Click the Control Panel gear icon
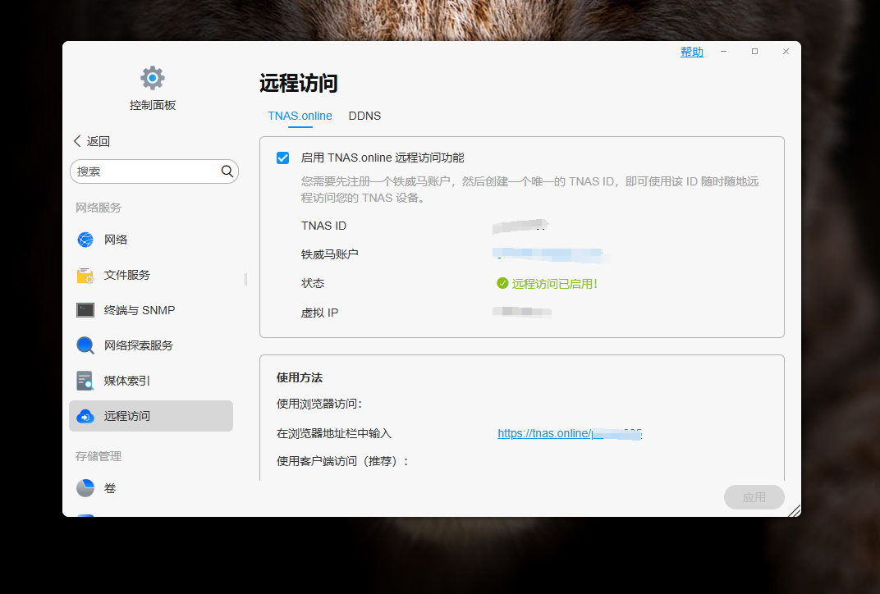This screenshot has height=594, width=880. (152, 78)
